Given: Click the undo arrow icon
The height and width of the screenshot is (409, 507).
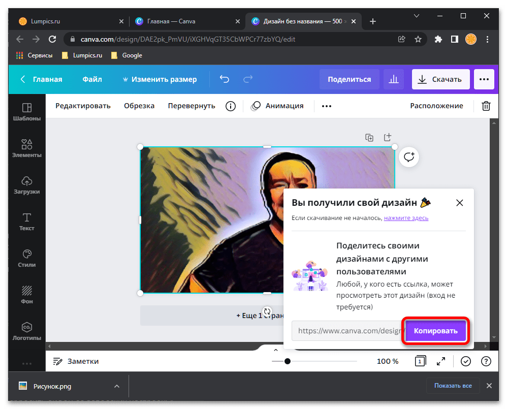Looking at the screenshot, I should (x=225, y=79).
